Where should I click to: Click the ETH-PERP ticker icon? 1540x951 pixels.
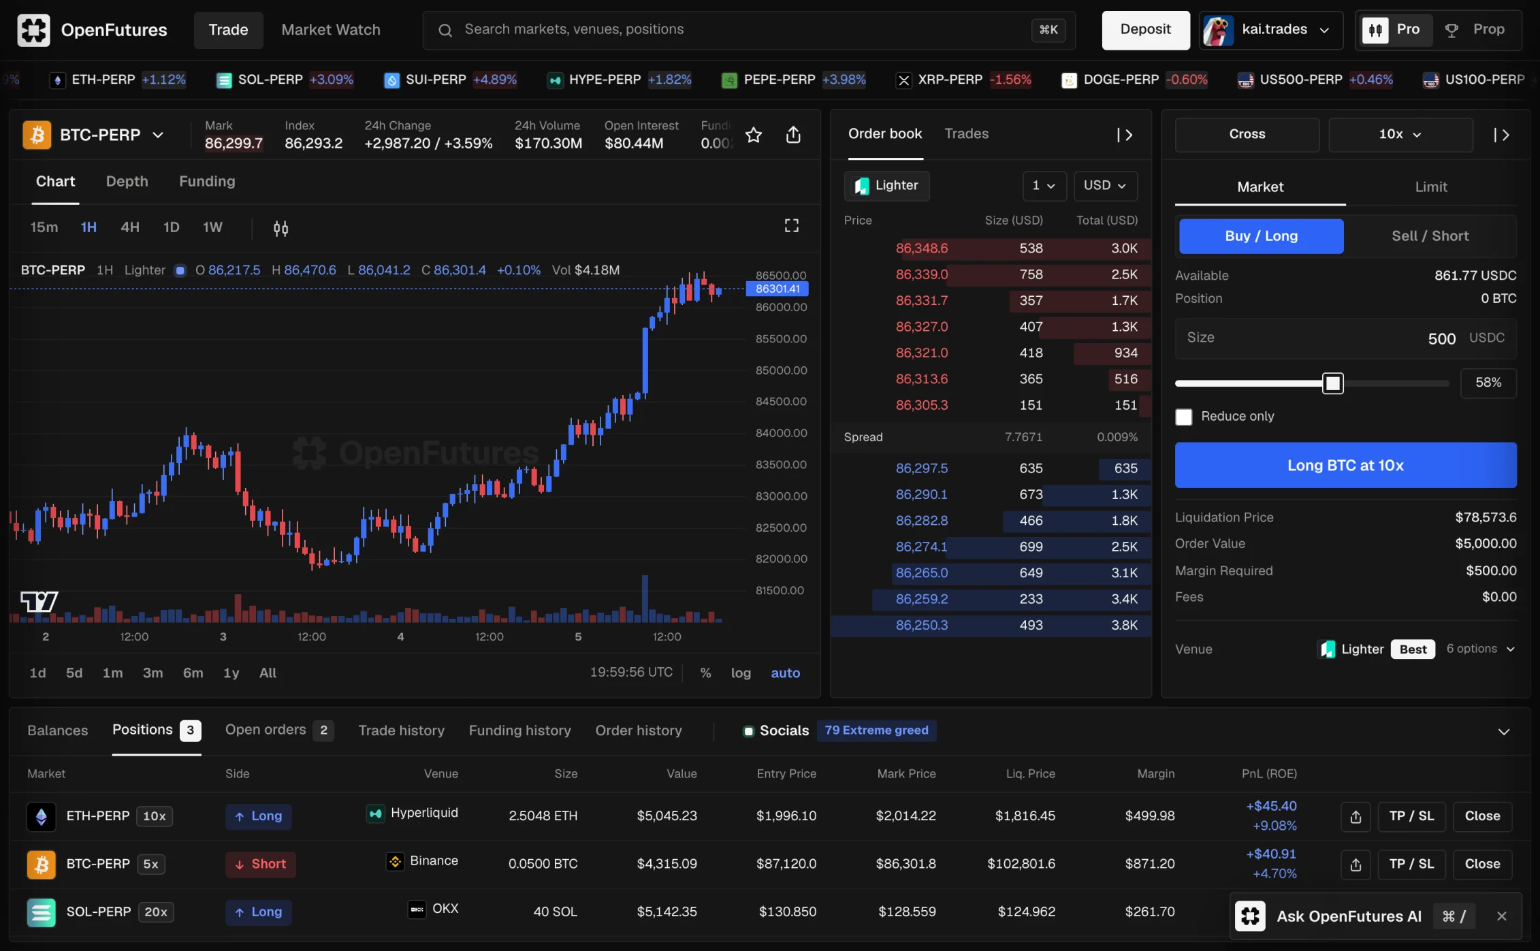[x=58, y=80]
